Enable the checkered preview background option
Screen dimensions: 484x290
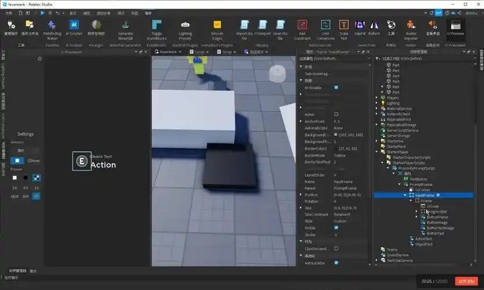pyautogui.click(x=36, y=178)
